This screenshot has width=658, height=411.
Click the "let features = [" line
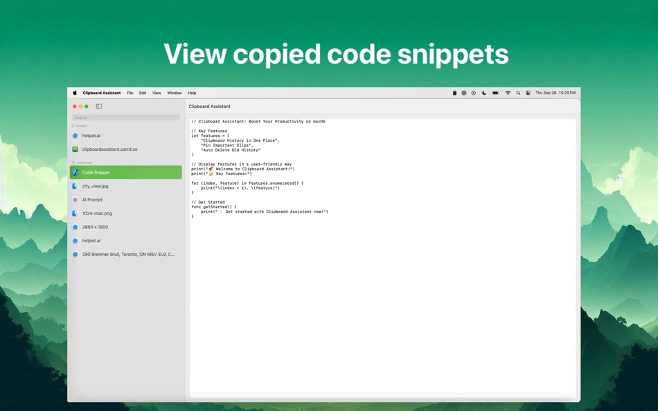pos(211,136)
